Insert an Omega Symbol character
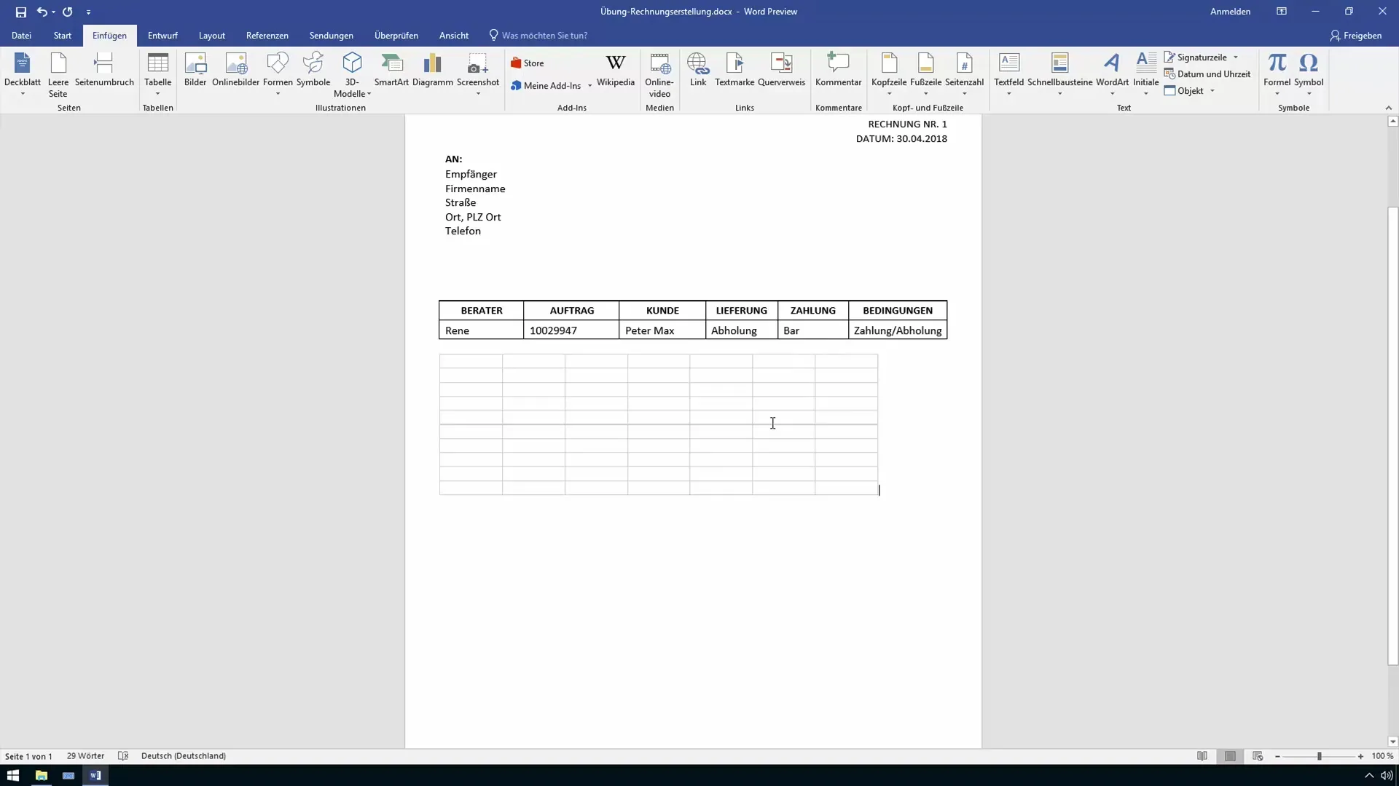 click(1309, 74)
